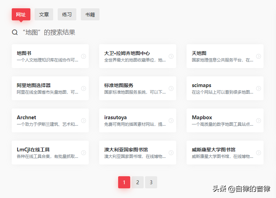The image size is (276, 198).
Task: Click the "地图"的搜索结果 heading
Action: pos(49,32)
